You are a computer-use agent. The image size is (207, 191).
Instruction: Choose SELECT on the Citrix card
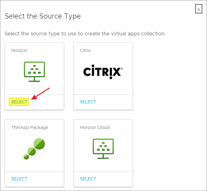pyautogui.click(x=88, y=102)
